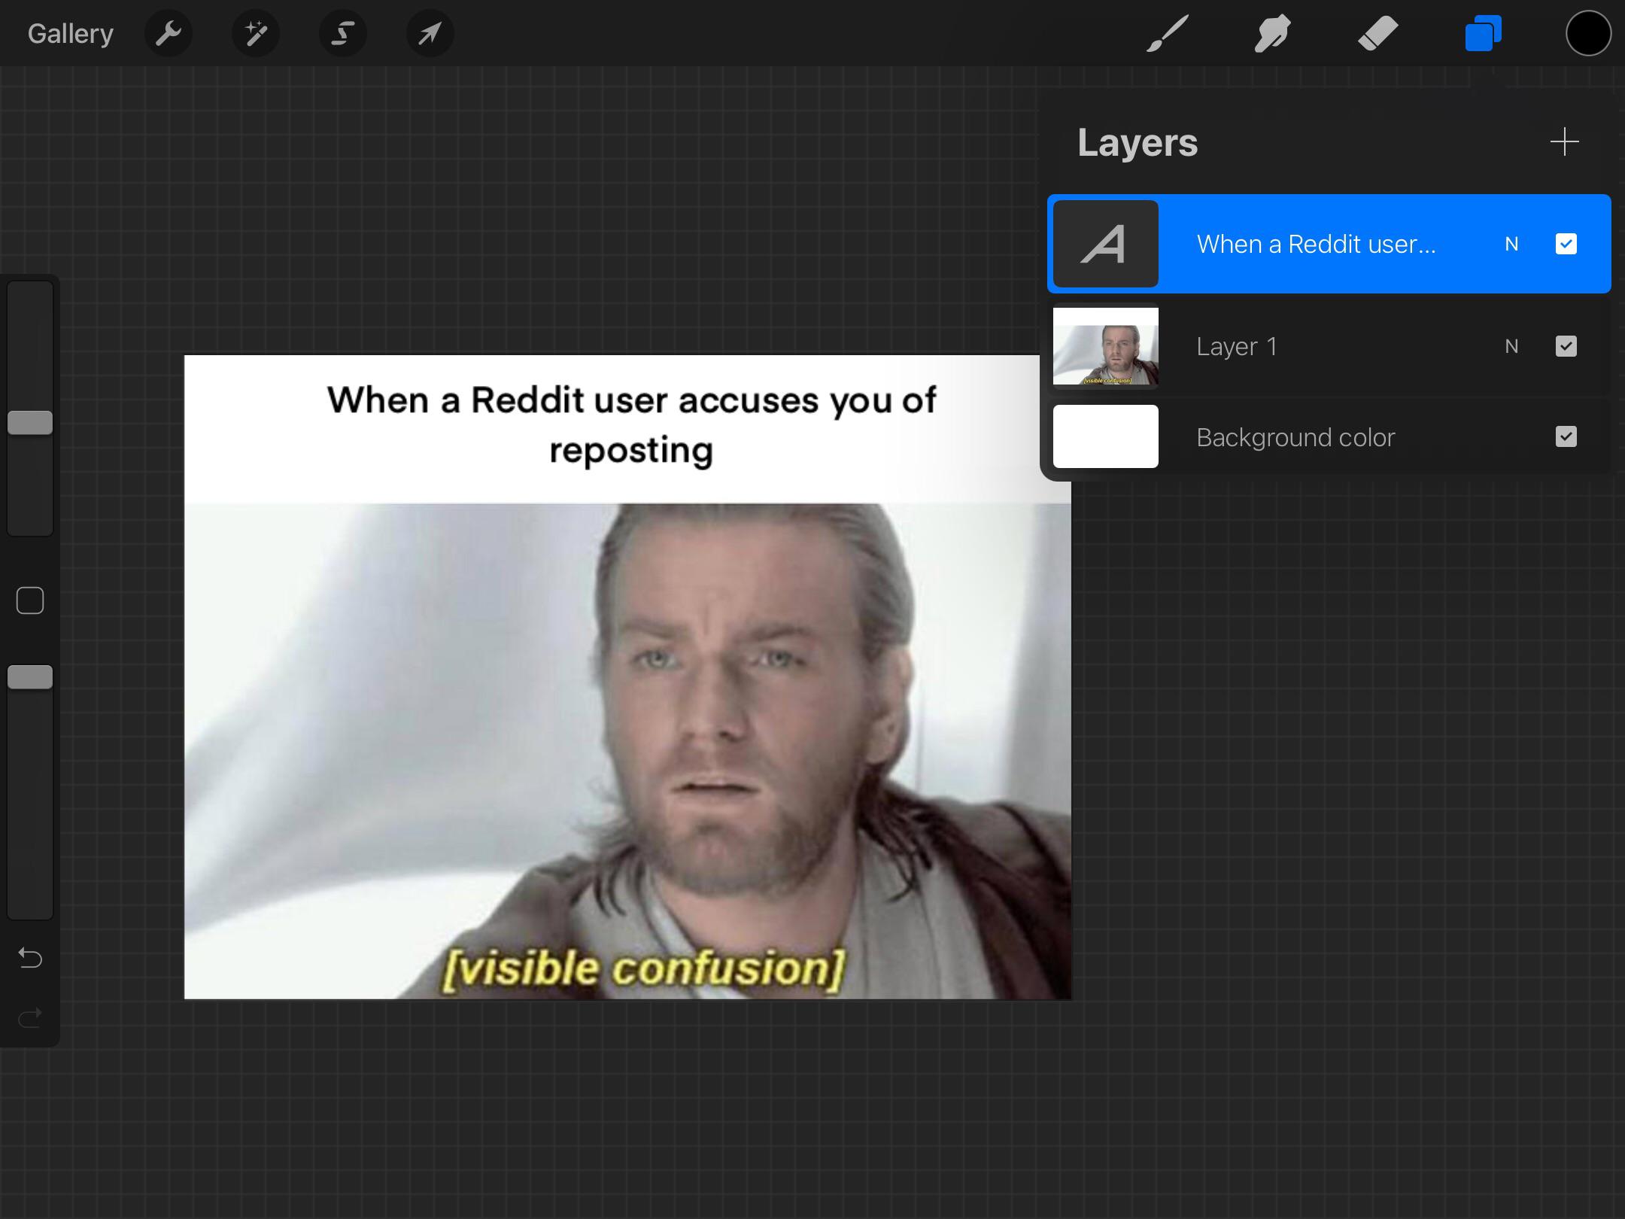The width and height of the screenshot is (1625, 1219).
Task: Activate the Transform arrow tool
Action: tap(430, 33)
